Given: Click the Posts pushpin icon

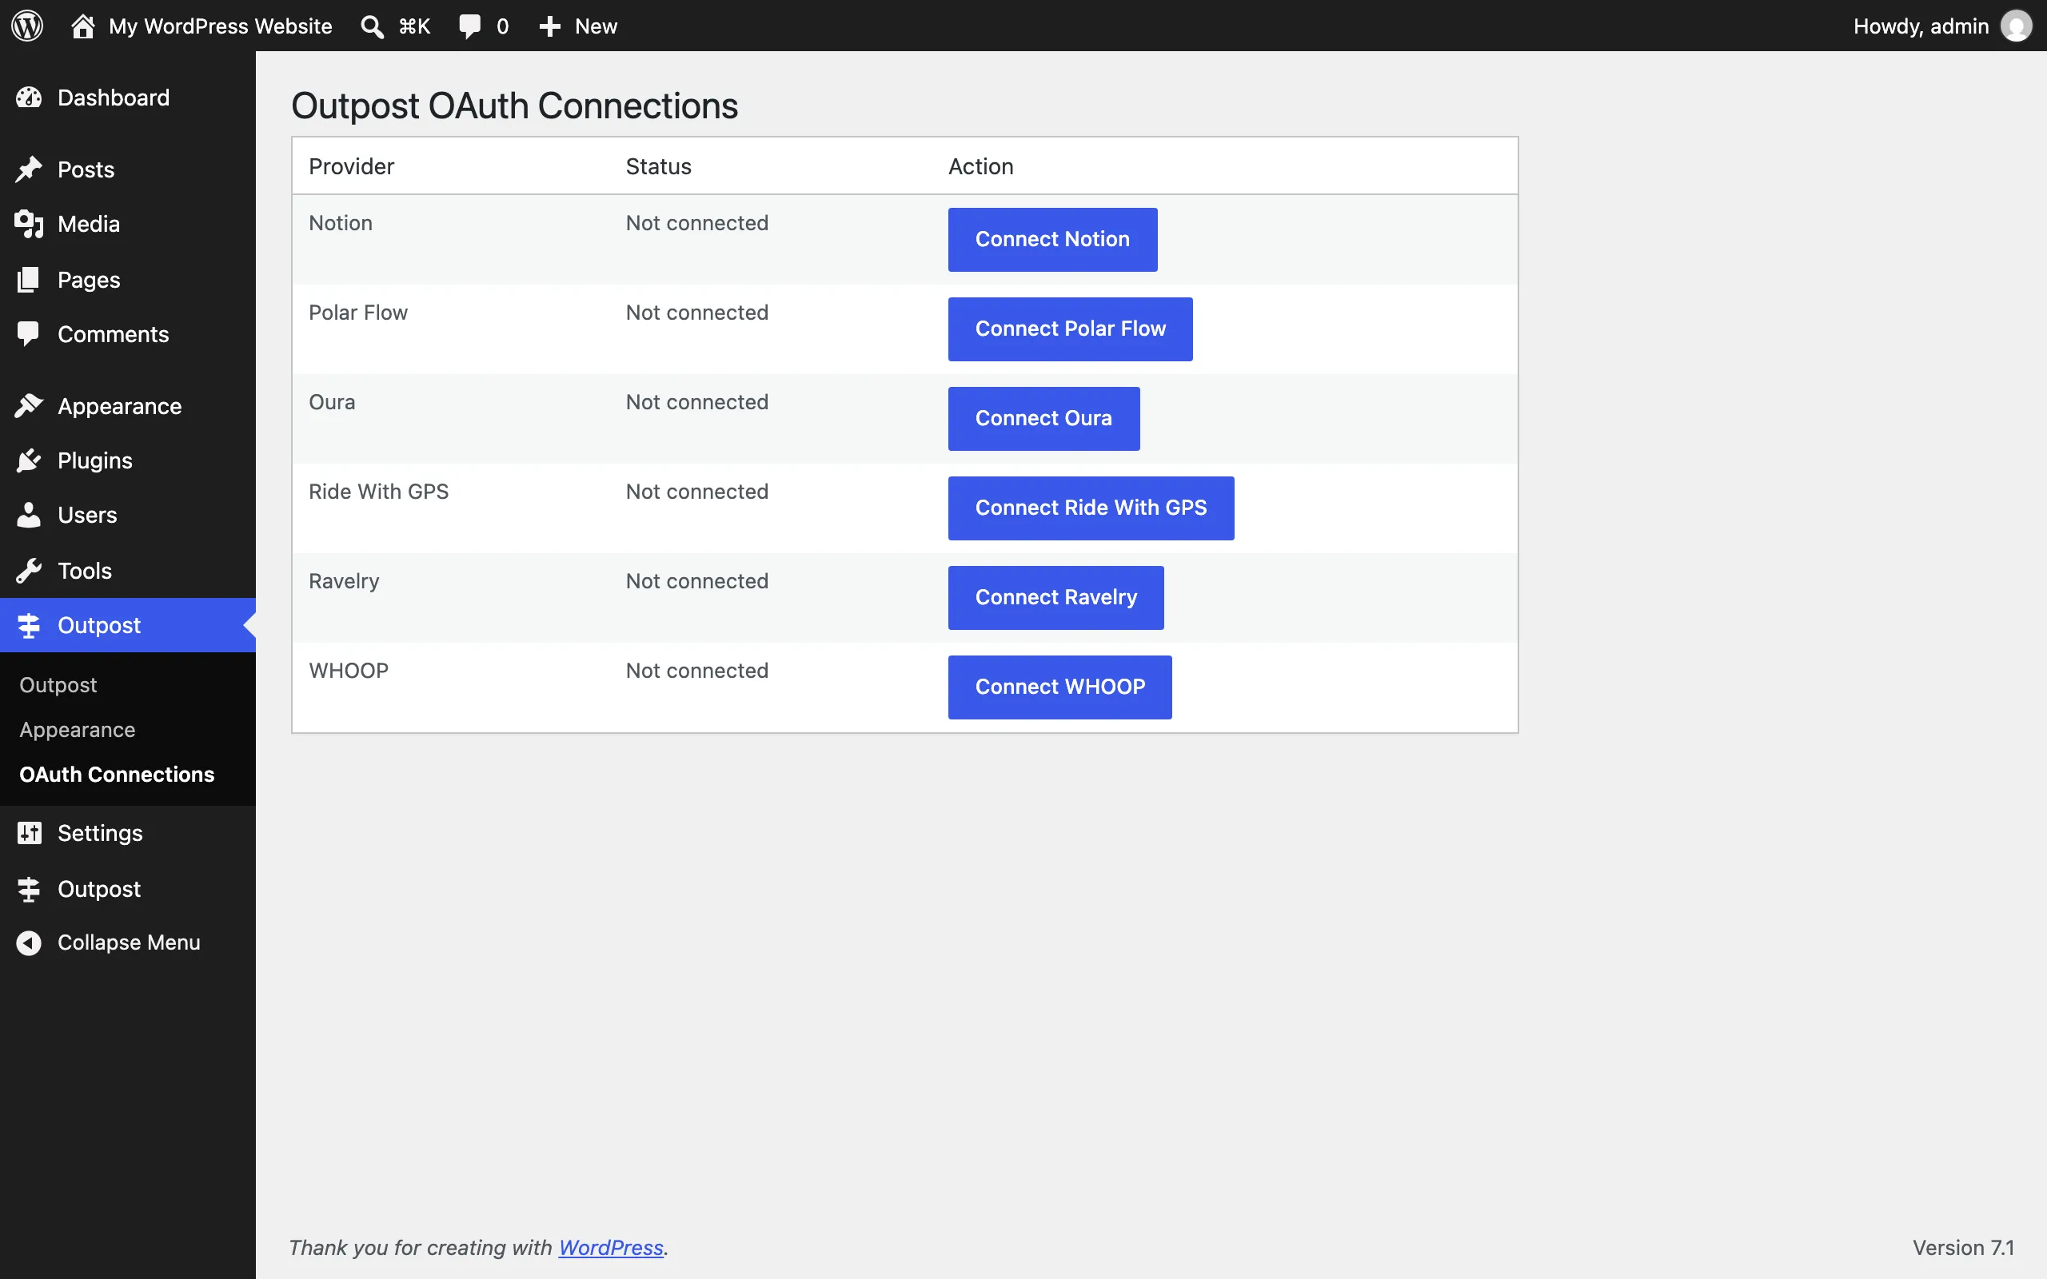Looking at the screenshot, I should point(29,169).
